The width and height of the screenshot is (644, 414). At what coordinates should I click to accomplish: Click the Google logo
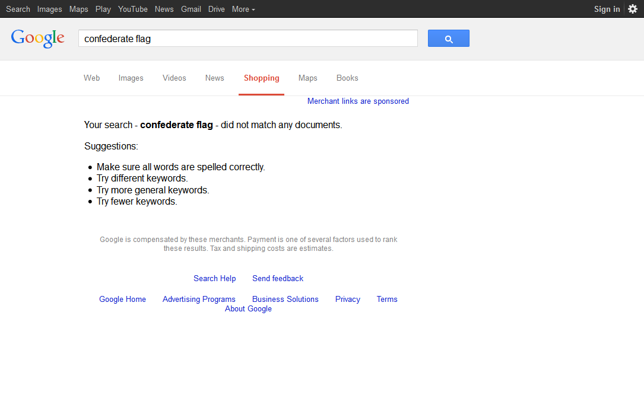pyautogui.click(x=38, y=39)
